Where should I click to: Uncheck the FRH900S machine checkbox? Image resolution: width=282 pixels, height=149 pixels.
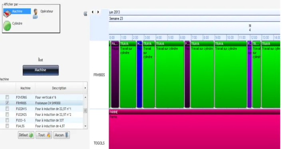click(x=7, y=103)
